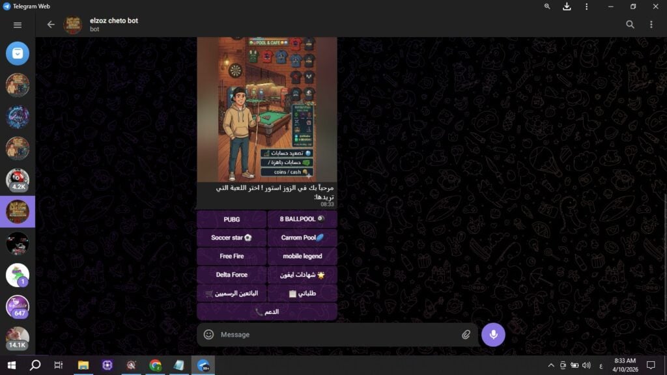Click the chat scrollbar on right edge
Screen dimensions: 667x375
pos(665,257)
